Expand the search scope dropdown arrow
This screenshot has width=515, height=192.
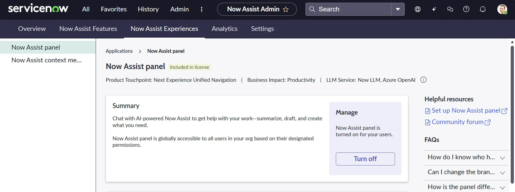[x=398, y=9]
